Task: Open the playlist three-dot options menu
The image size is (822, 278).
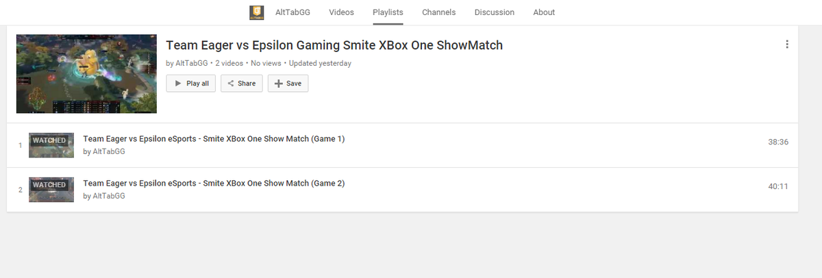Action: (787, 45)
